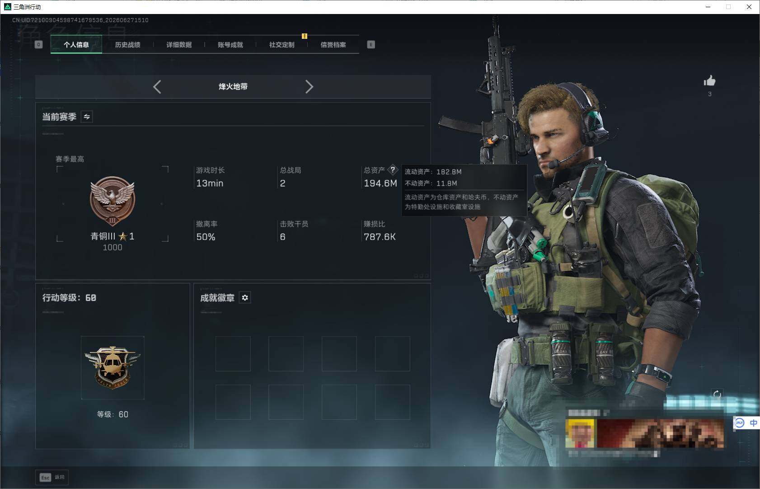Click the 成就徽章 heading

pyautogui.click(x=217, y=298)
